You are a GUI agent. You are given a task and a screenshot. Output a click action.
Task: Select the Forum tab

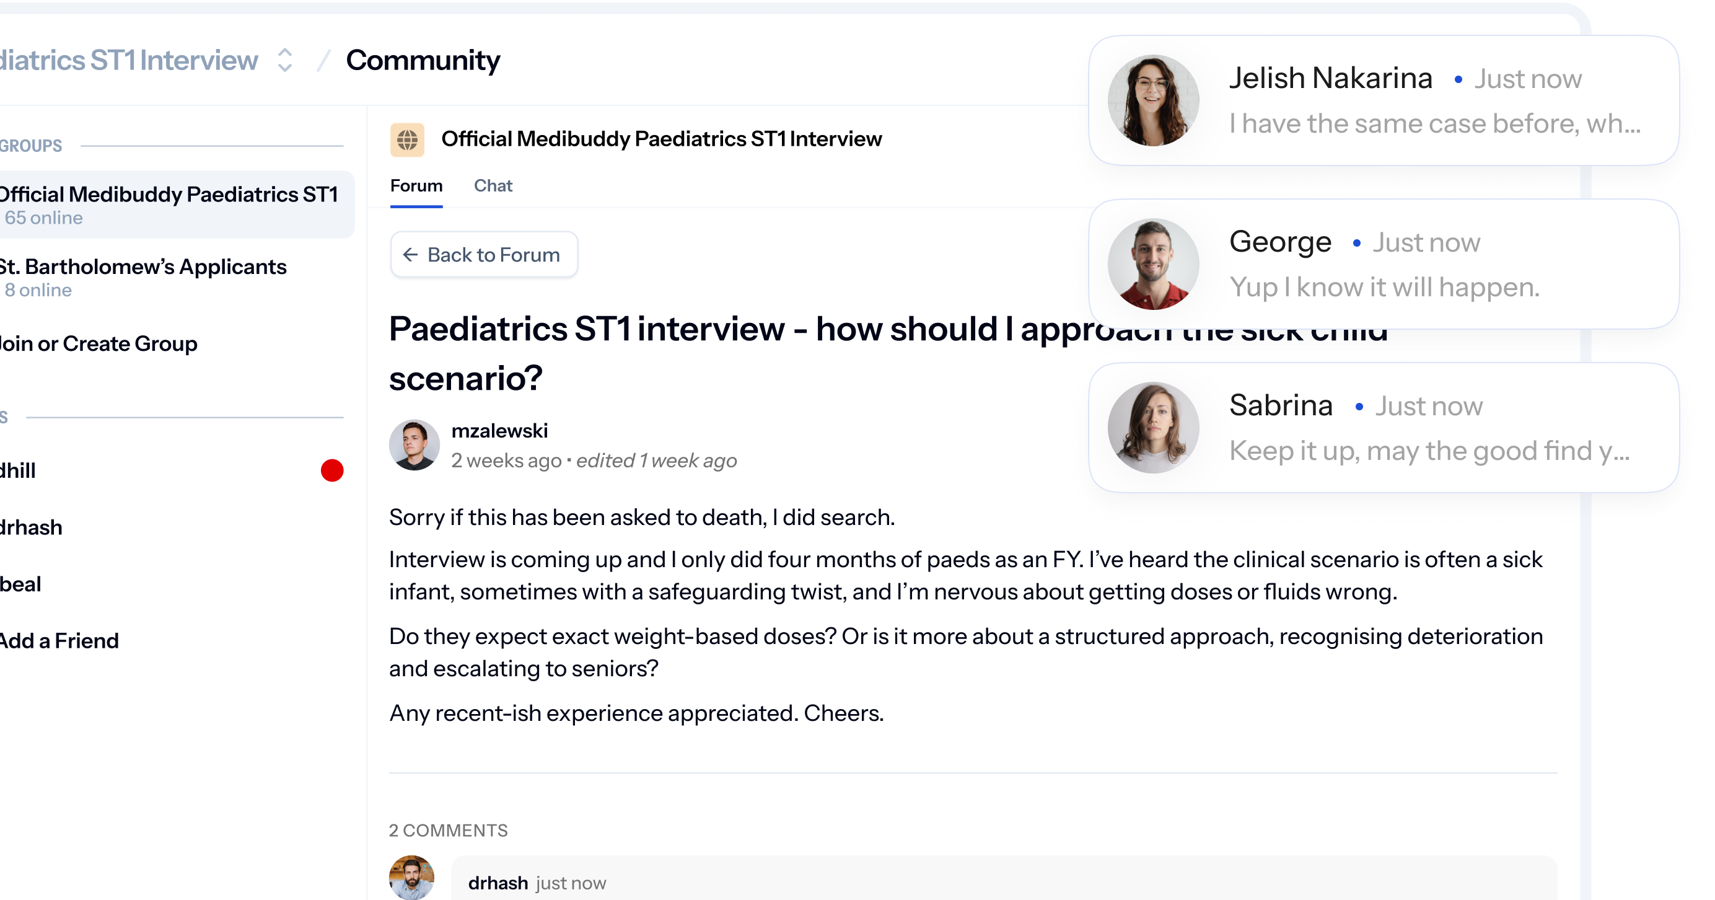[x=416, y=186]
